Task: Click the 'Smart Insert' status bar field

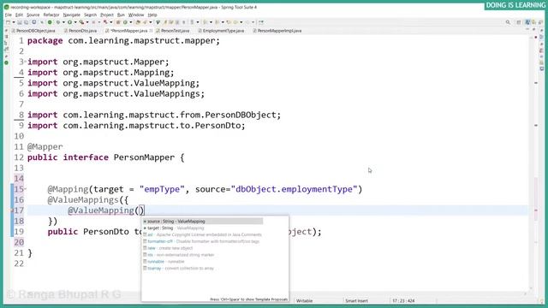Action: [356, 300]
